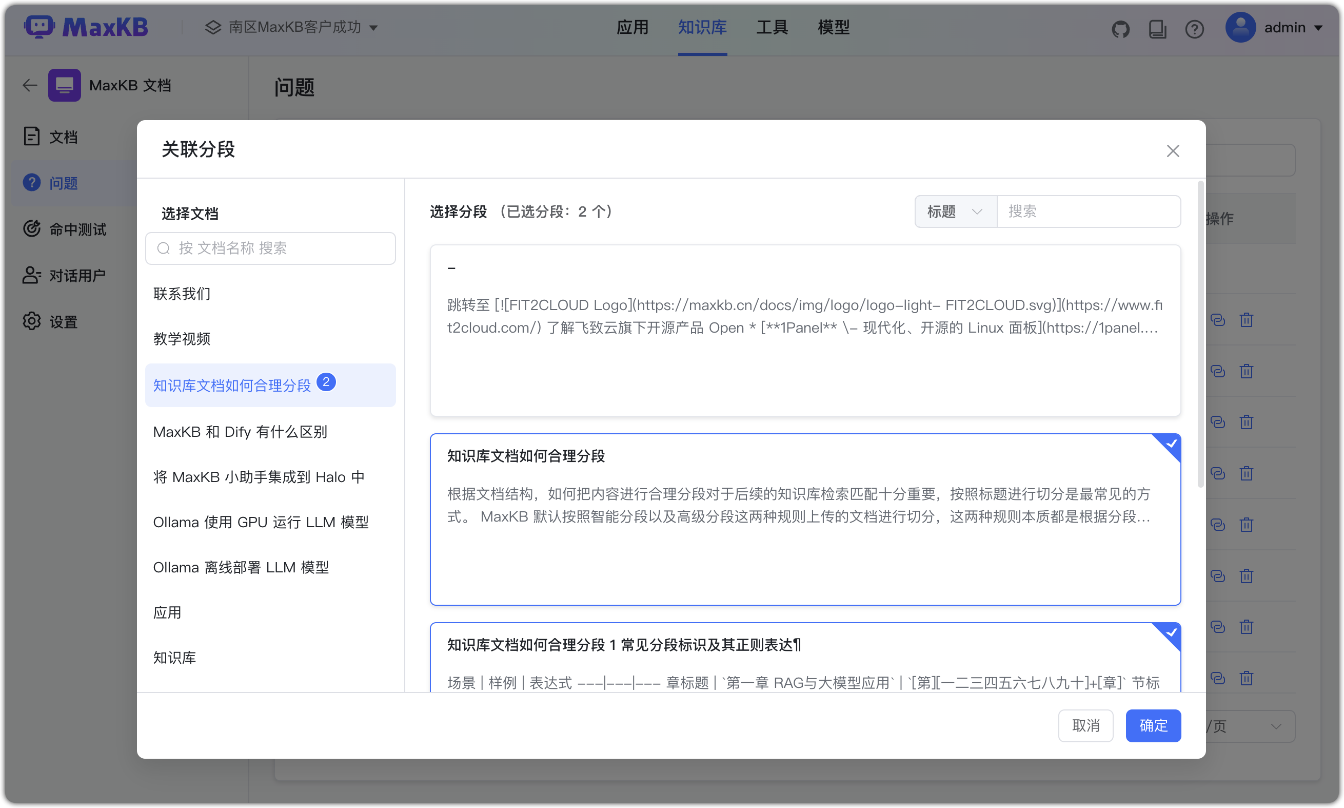Image resolution: width=1344 pixels, height=808 pixels.
Task: Select the unselected FIT2CLOUD Logo segment card
Action: point(805,331)
